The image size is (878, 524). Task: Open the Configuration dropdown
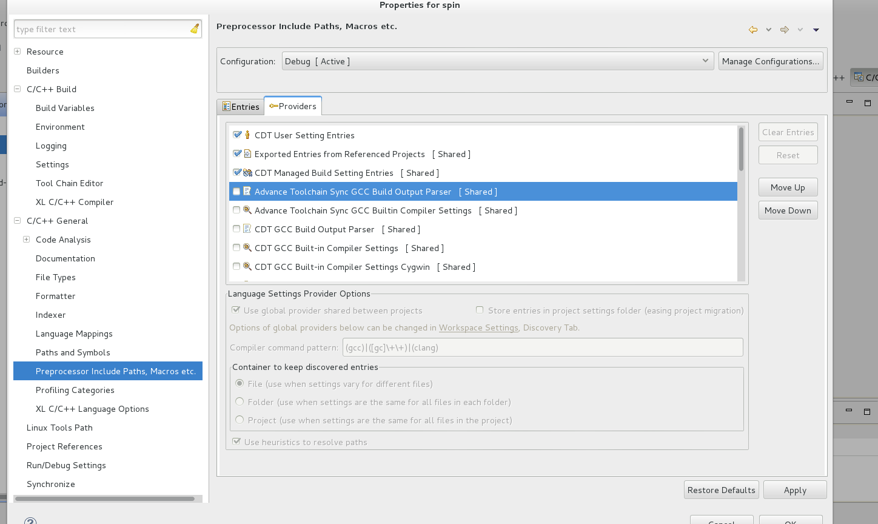point(497,61)
